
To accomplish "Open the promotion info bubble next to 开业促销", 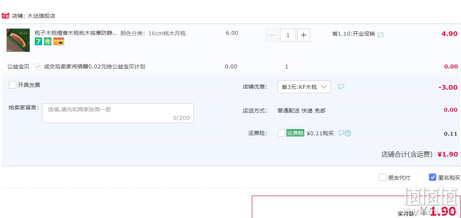I will pos(380,35).
